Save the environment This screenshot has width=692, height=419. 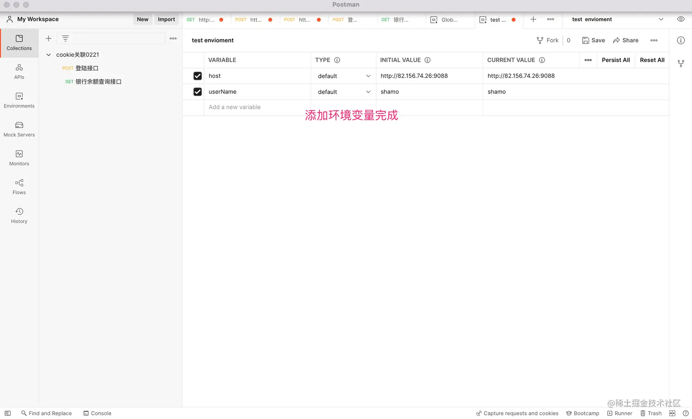click(x=594, y=40)
